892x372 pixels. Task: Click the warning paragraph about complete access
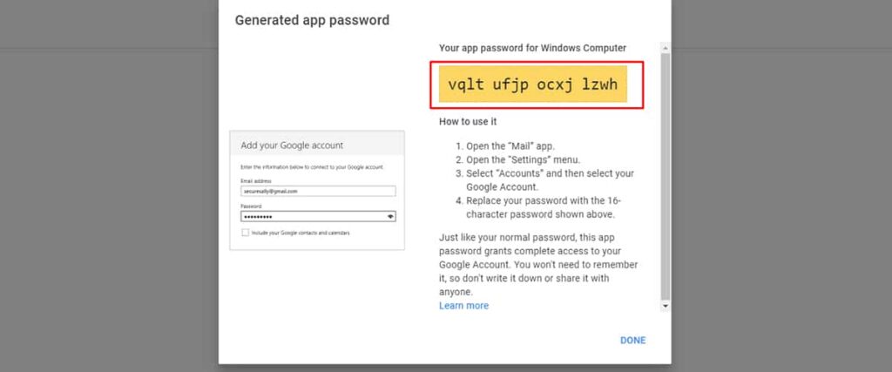click(x=538, y=265)
